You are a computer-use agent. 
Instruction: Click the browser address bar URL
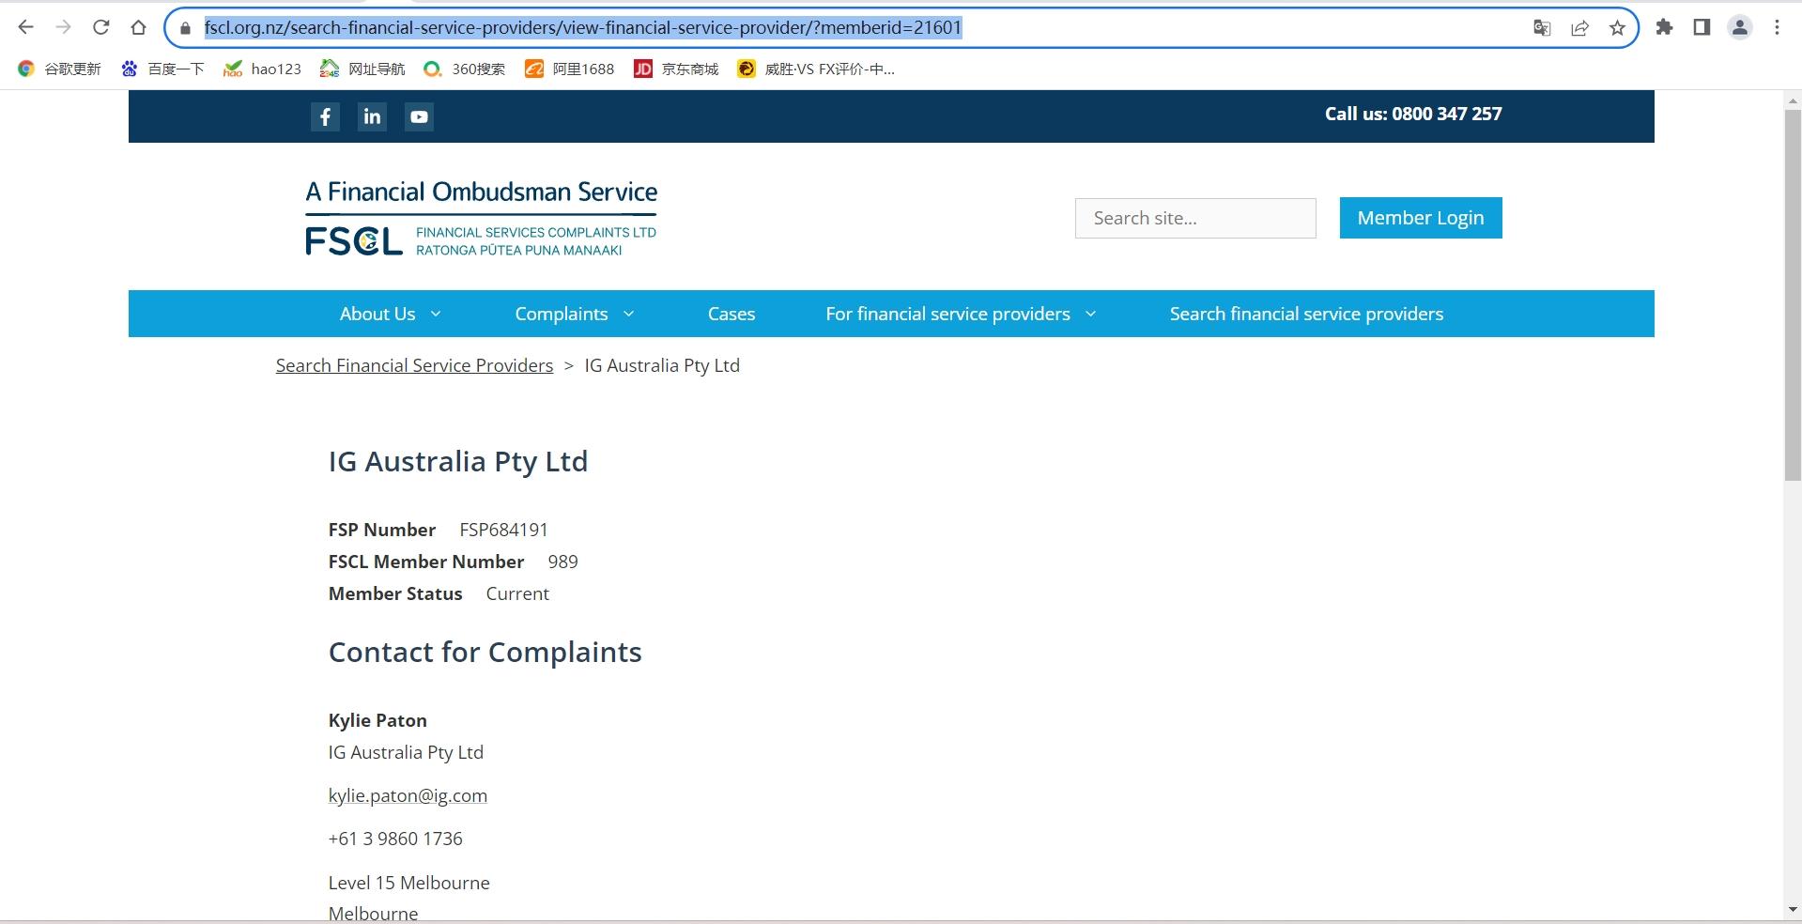pos(583,27)
